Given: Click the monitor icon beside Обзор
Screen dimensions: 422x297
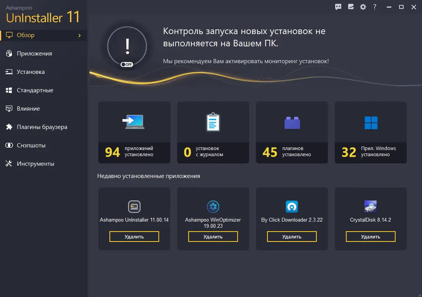Looking at the screenshot, I should [9, 35].
